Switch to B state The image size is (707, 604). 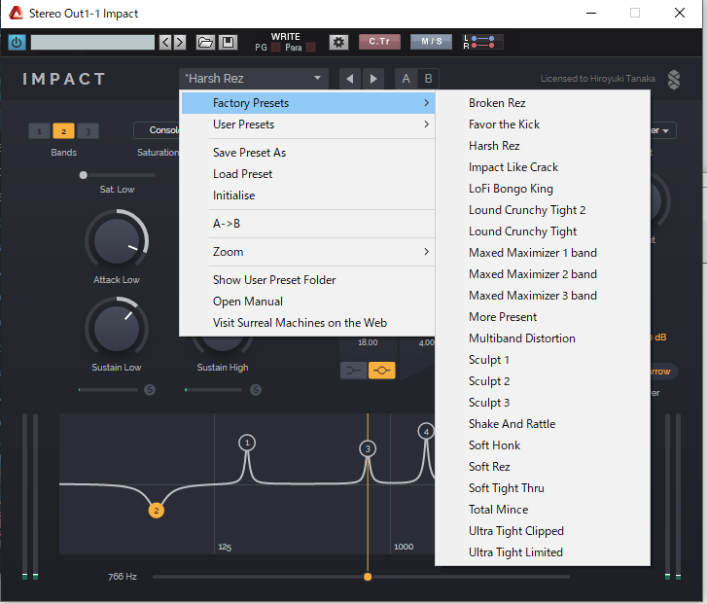pos(428,79)
